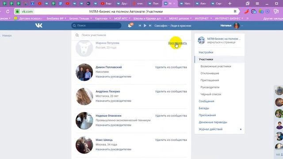Switch to the Дру browser tab

(122, 4)
